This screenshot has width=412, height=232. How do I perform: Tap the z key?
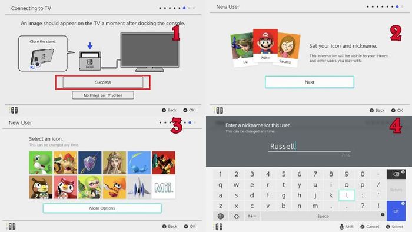[x=221, y=206]
